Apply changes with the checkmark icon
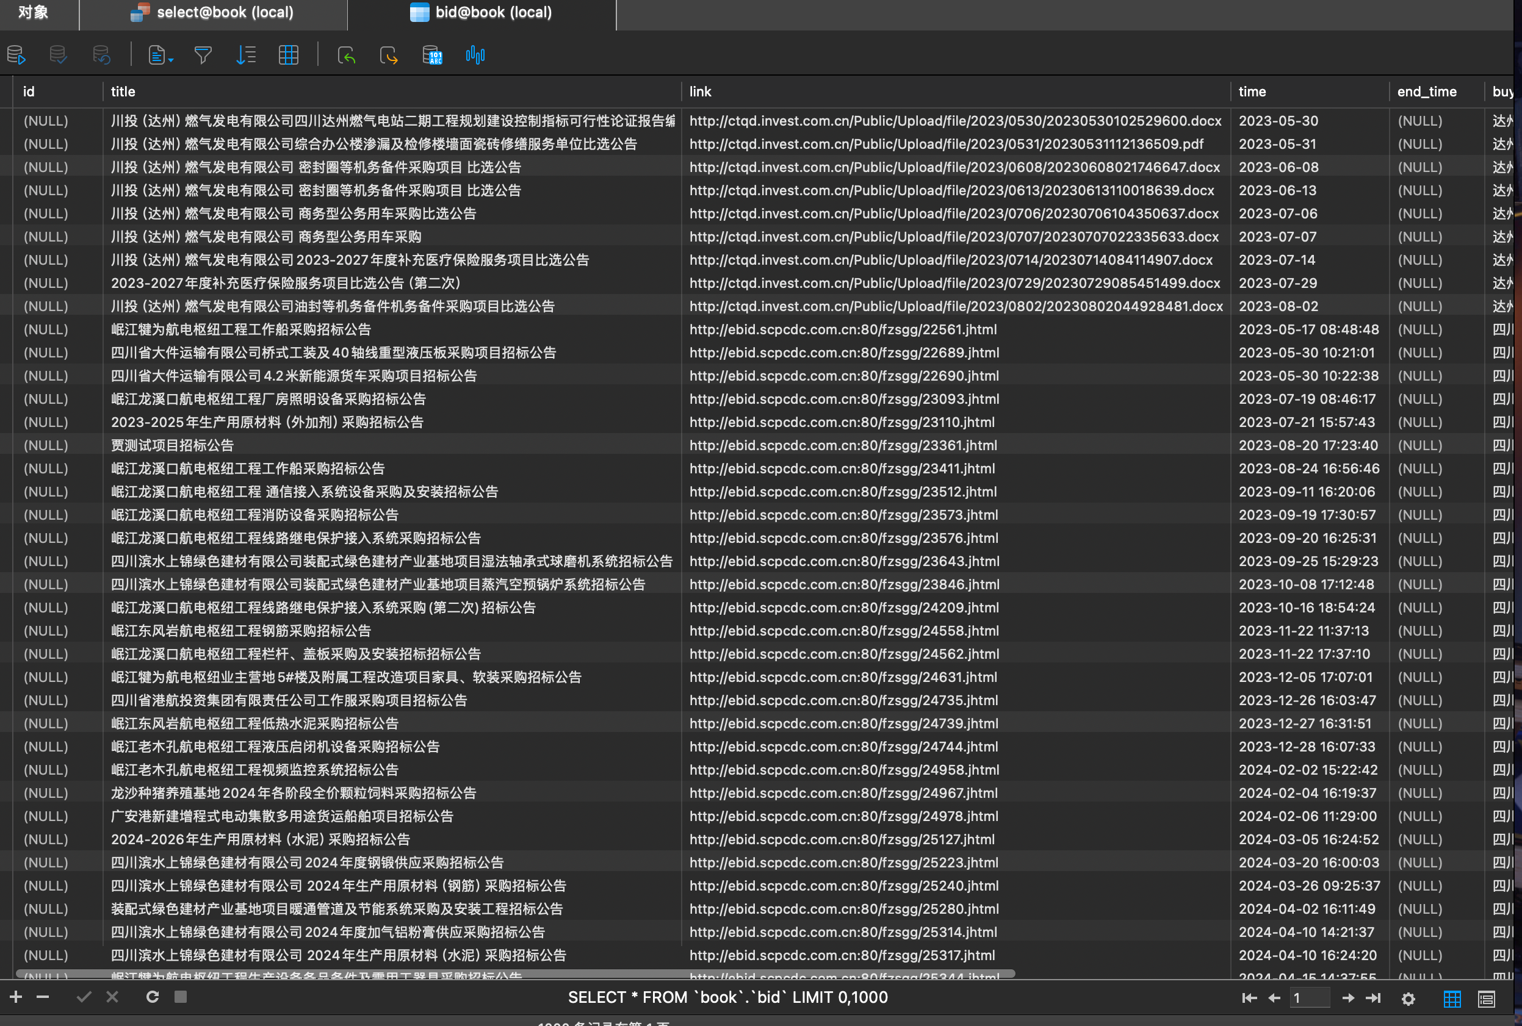The width and height of the screenshot is (1522, 1026). click(84, 997)
